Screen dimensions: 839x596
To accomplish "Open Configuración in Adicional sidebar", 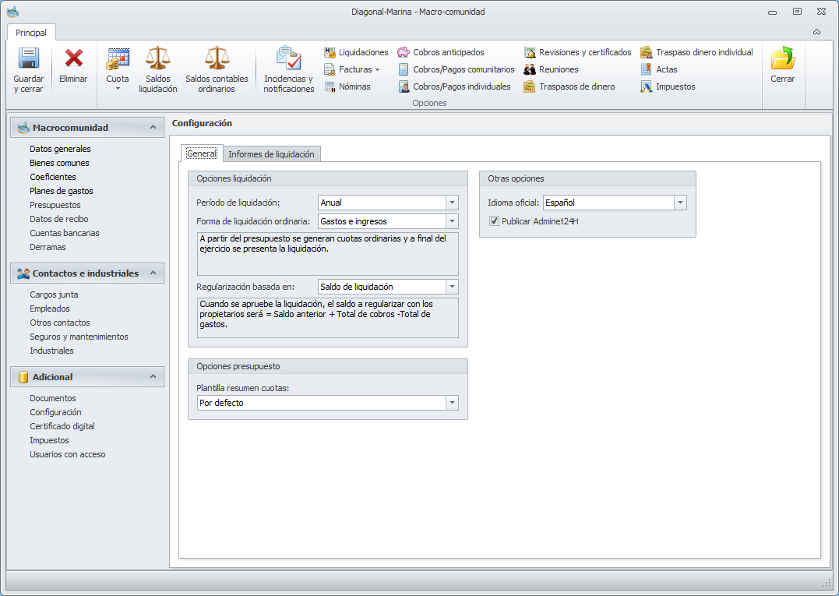I will 55,412.
